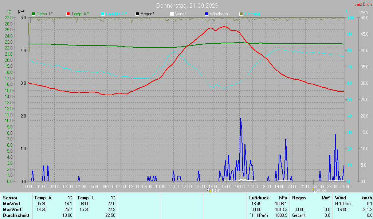Viewport: 373px width, 219px height.
Task: Click the Temp. A. minimum value 14.1
Action: (68, 204)
